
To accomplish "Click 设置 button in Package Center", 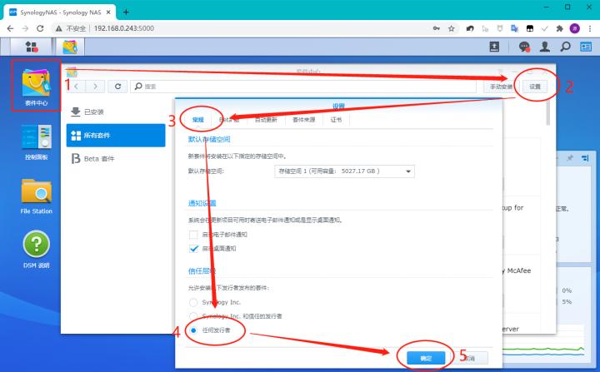I will pyautogui.click(x=535, y=87).
